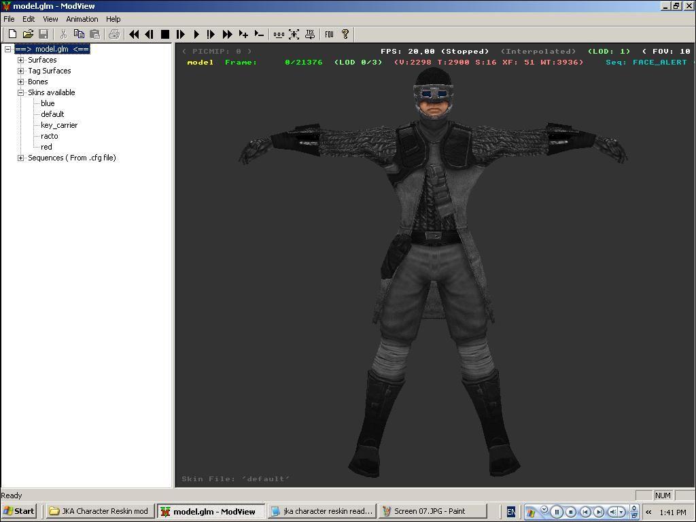This screenshot has height=522, width=696.
Task: Click the Copy icon in toolbar
Action: click(79, 34)
